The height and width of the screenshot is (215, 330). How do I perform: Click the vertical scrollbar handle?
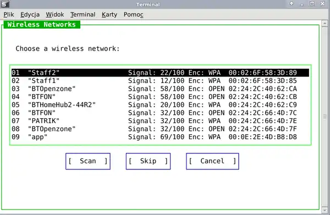click(x=324, y=117)
